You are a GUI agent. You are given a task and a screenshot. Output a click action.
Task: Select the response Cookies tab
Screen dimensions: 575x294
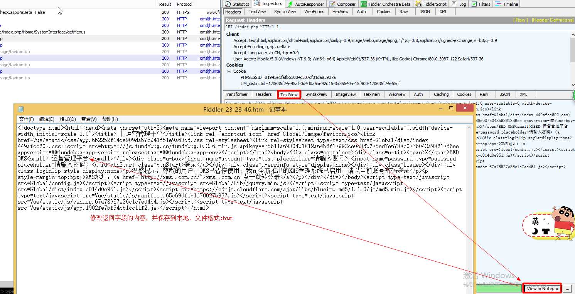[464, 94]
